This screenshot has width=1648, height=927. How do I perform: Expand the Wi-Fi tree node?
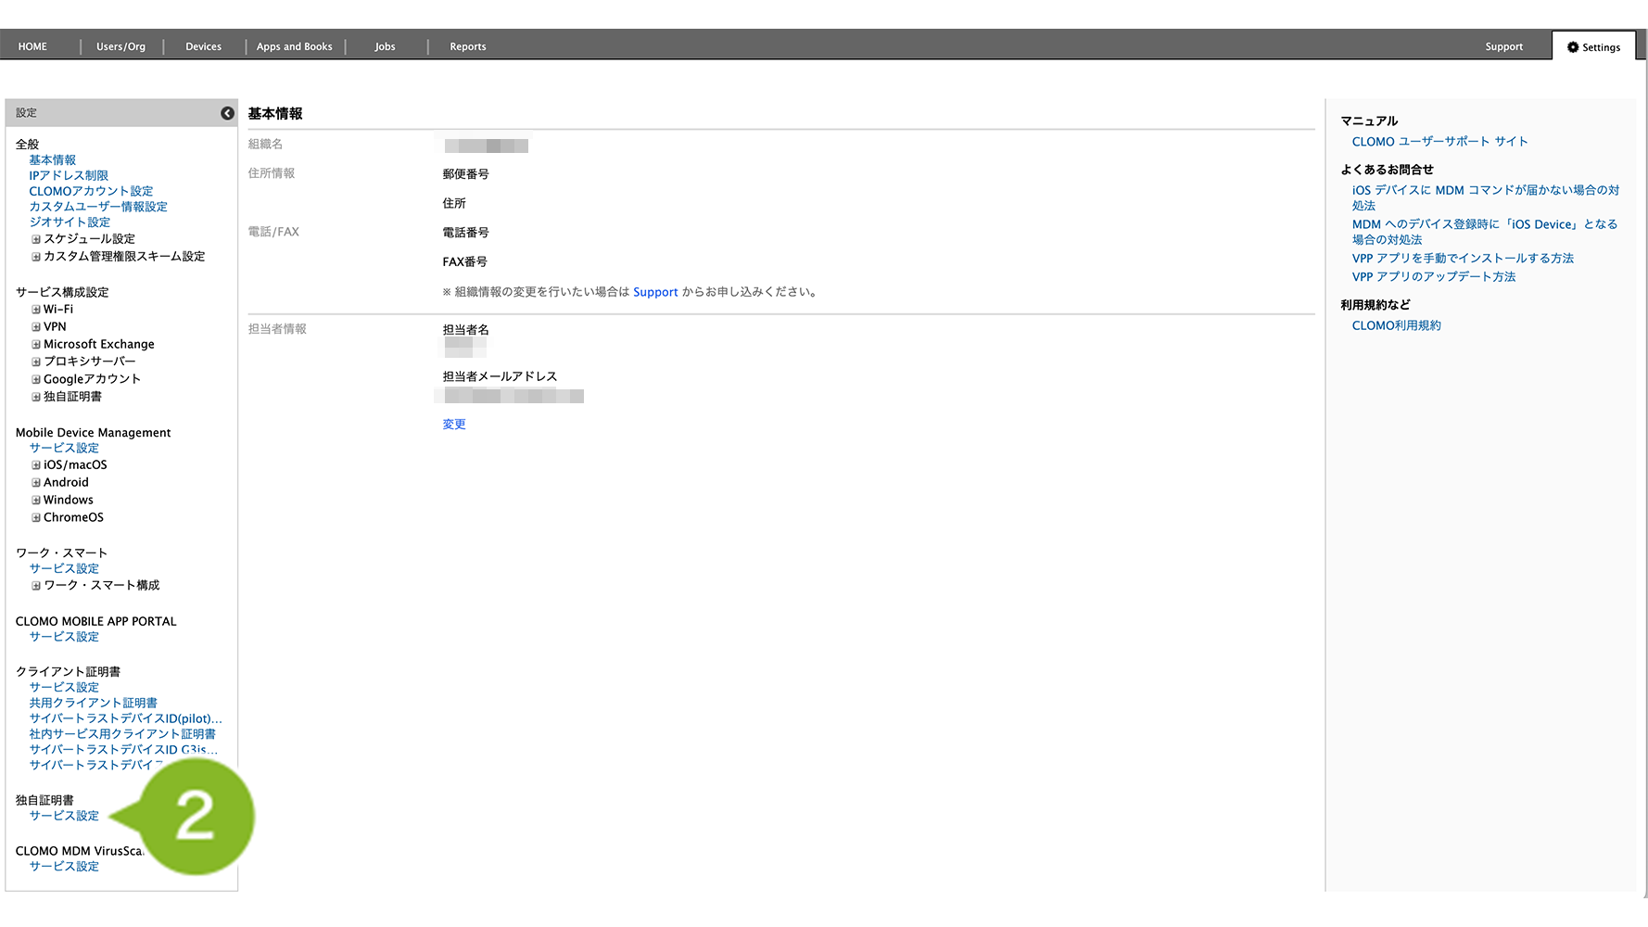click(x=36, y=310)
